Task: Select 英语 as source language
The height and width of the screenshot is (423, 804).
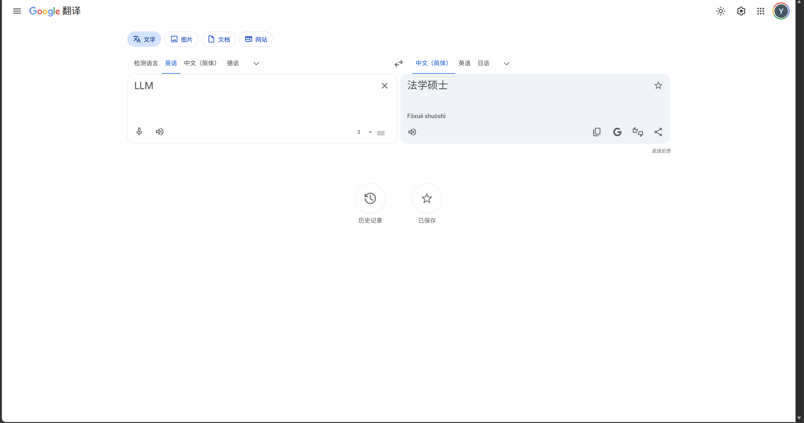Action: (x=171, y=63)
